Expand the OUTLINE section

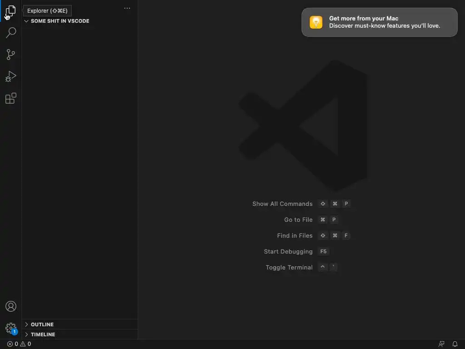80,324
